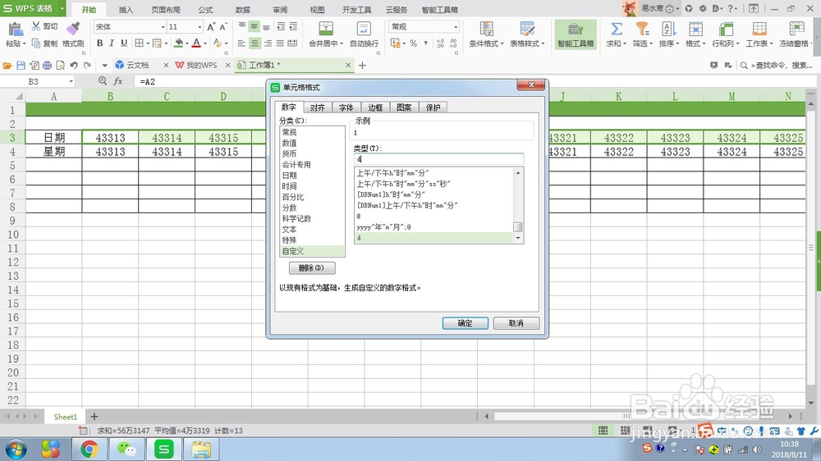Increase font size with A+ icon
The image size is (821, 461).
pos(211,27)
